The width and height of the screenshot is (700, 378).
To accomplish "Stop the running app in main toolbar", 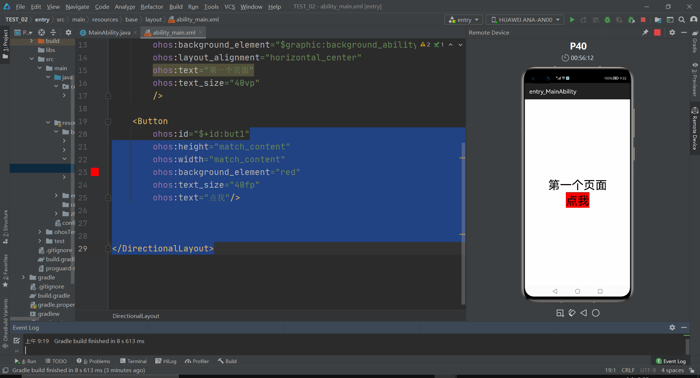I will point(643,20).
